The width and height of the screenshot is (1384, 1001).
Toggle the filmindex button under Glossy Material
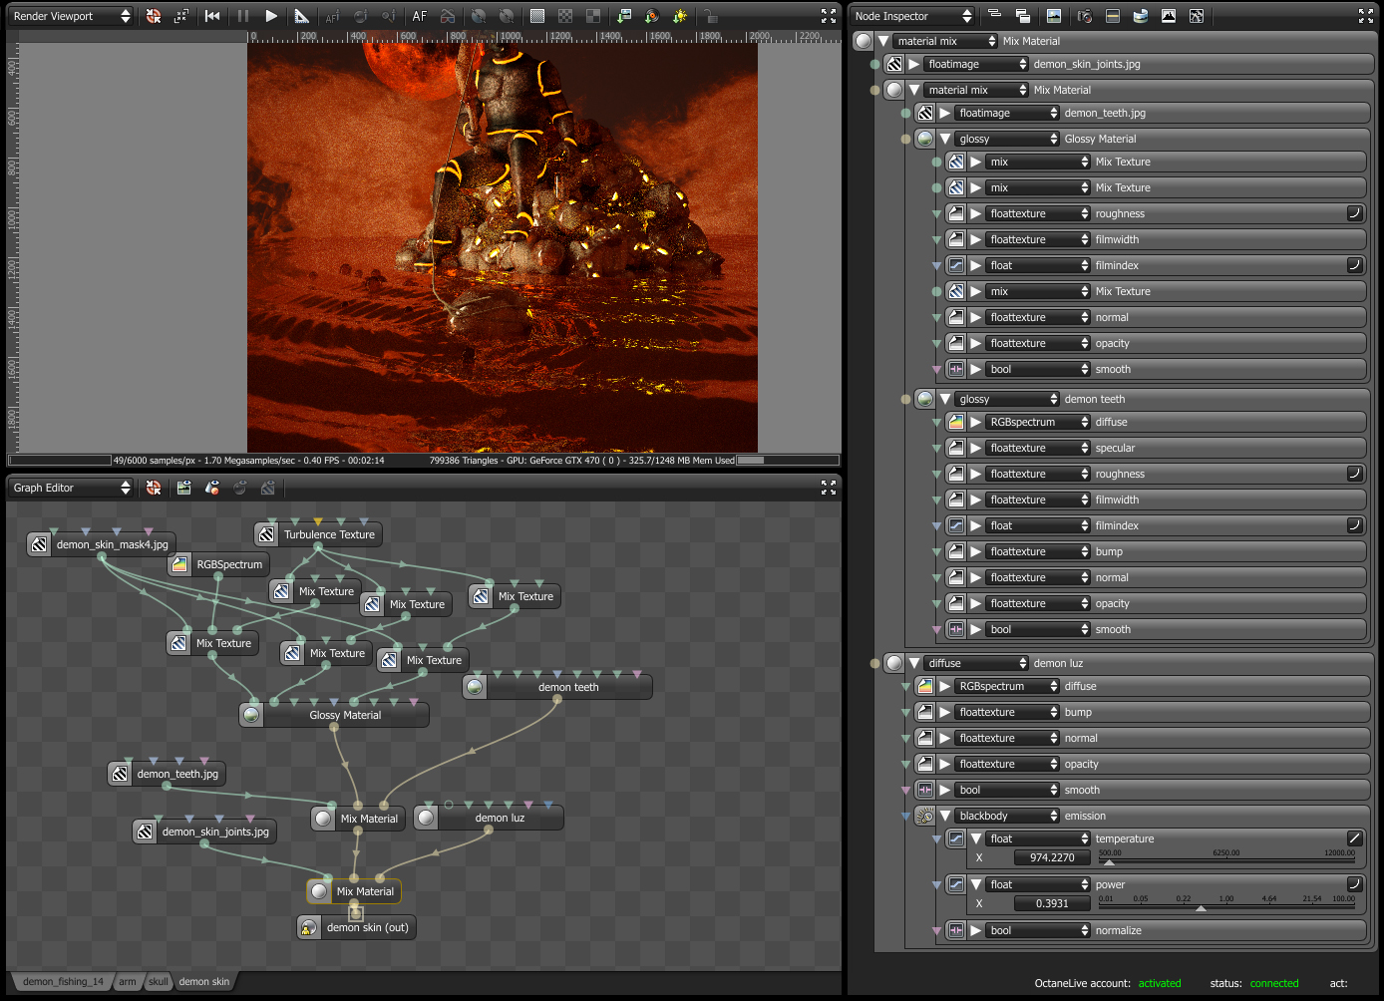(x=1355, y=265)
